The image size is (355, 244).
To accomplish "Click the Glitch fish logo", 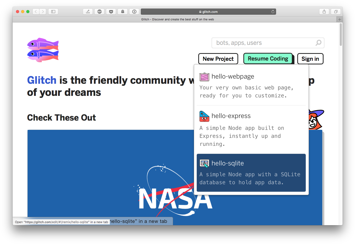I will click(43, 50).
